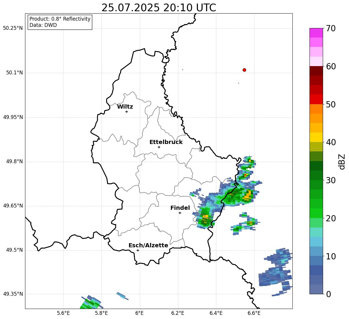Click the 60 colorbar tick label
This screenshot has height=319, width=349.
331,66
